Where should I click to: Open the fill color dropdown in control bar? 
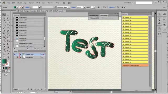pyautogui.click(x=17, y=7)
